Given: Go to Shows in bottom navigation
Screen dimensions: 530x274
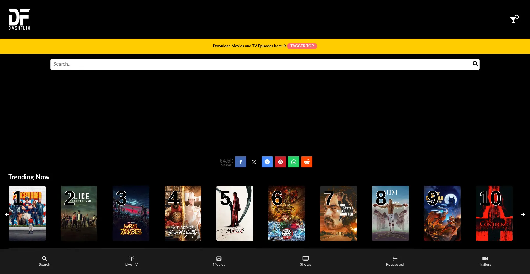Looking at the screenshot, I should (x=305, y=261).
